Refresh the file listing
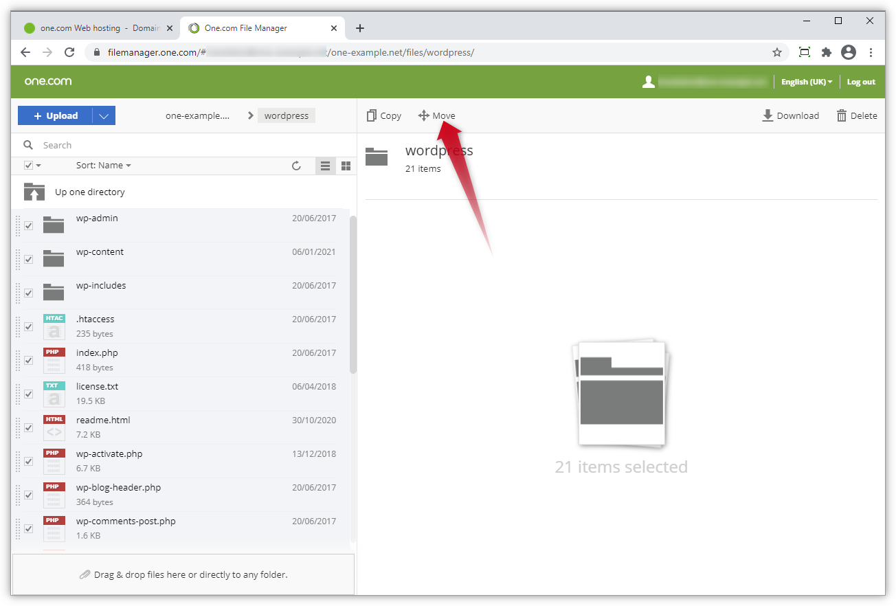This screenshot has height=606, width=896. (x=296, y=166)
